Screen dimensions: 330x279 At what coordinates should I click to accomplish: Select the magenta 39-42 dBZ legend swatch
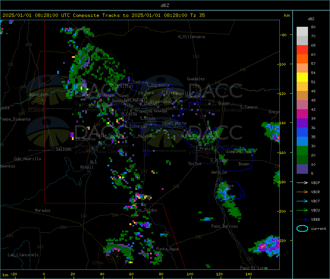coord(302,114)
